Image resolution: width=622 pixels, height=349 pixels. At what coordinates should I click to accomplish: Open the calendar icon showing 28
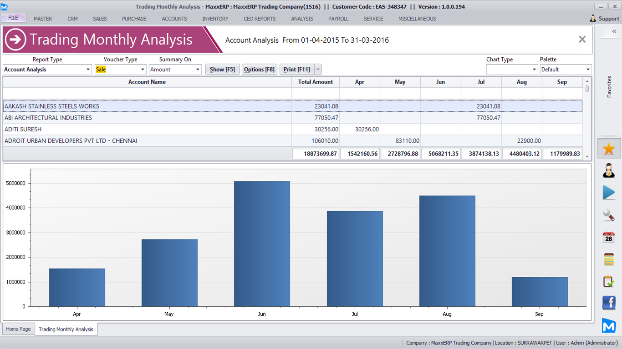[x=609, y=237]
